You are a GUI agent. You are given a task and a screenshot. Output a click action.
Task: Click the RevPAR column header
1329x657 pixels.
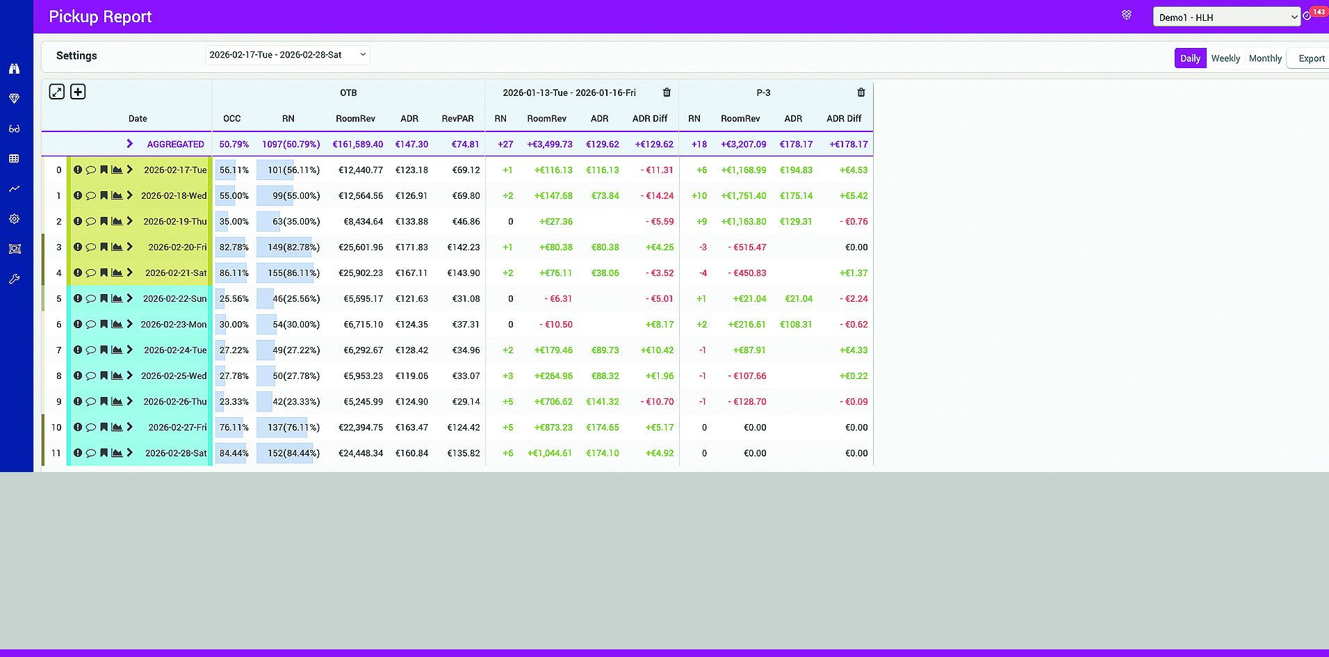[x=457, y=119]
